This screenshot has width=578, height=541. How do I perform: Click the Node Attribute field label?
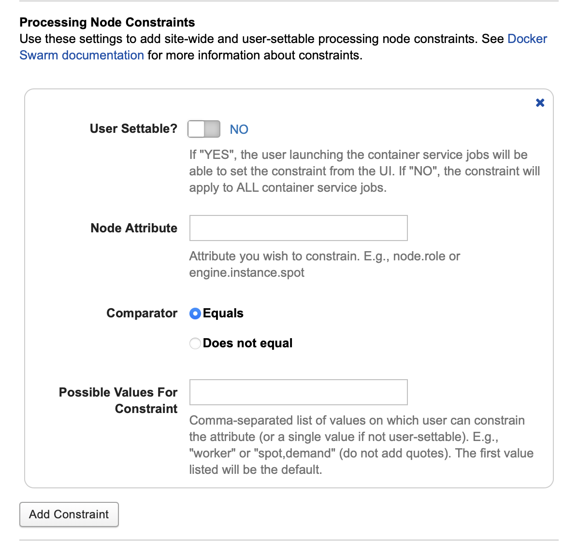134,228
